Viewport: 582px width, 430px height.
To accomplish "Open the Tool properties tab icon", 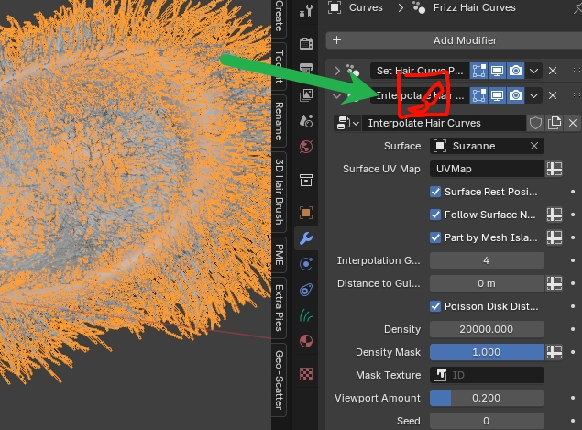I will point(306,11).
